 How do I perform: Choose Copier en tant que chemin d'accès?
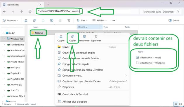point(93,81)
